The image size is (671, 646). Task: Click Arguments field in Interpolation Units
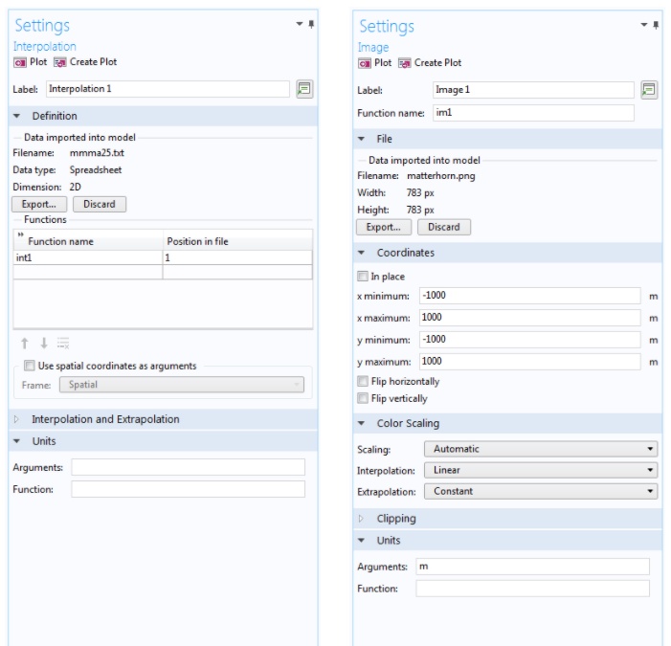[x=189, y=467]
